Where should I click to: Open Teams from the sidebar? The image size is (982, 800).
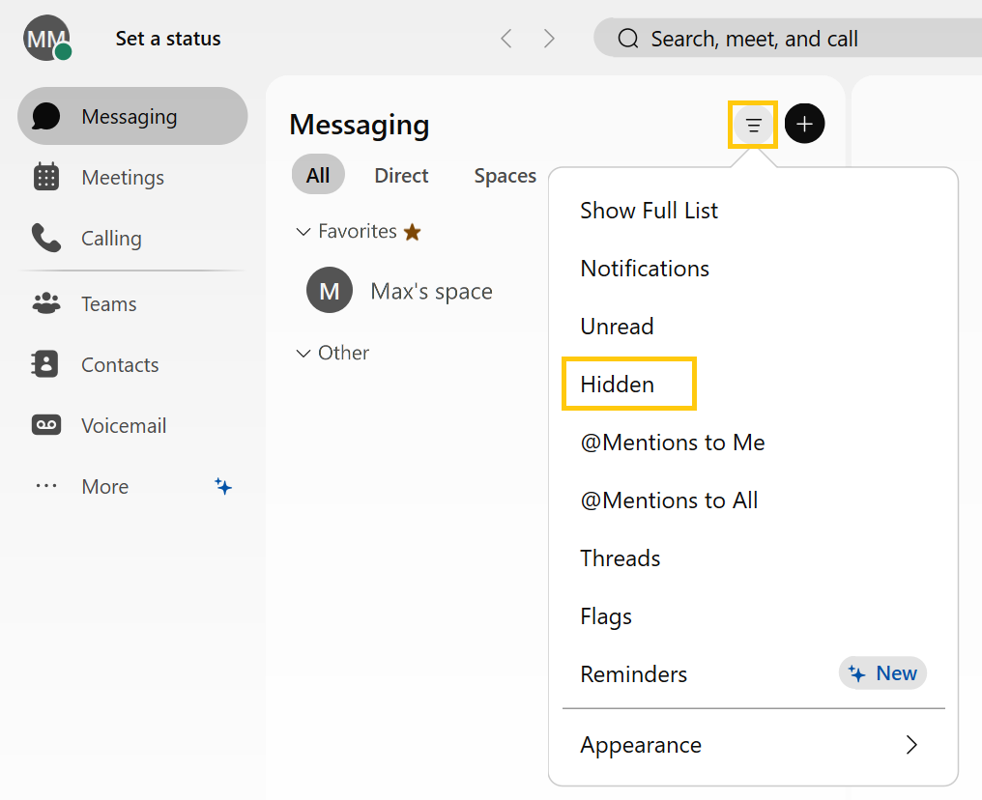(108, 303)
